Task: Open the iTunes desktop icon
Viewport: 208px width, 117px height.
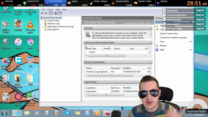Action: (x=18, y=44)
